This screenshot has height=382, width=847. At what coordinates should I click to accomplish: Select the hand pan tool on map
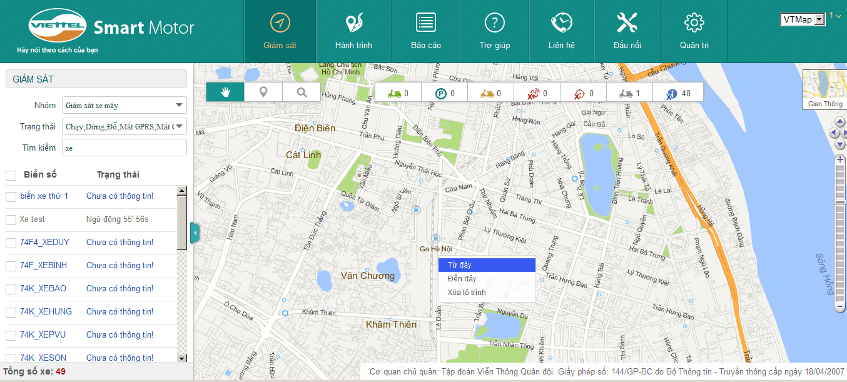225,93
